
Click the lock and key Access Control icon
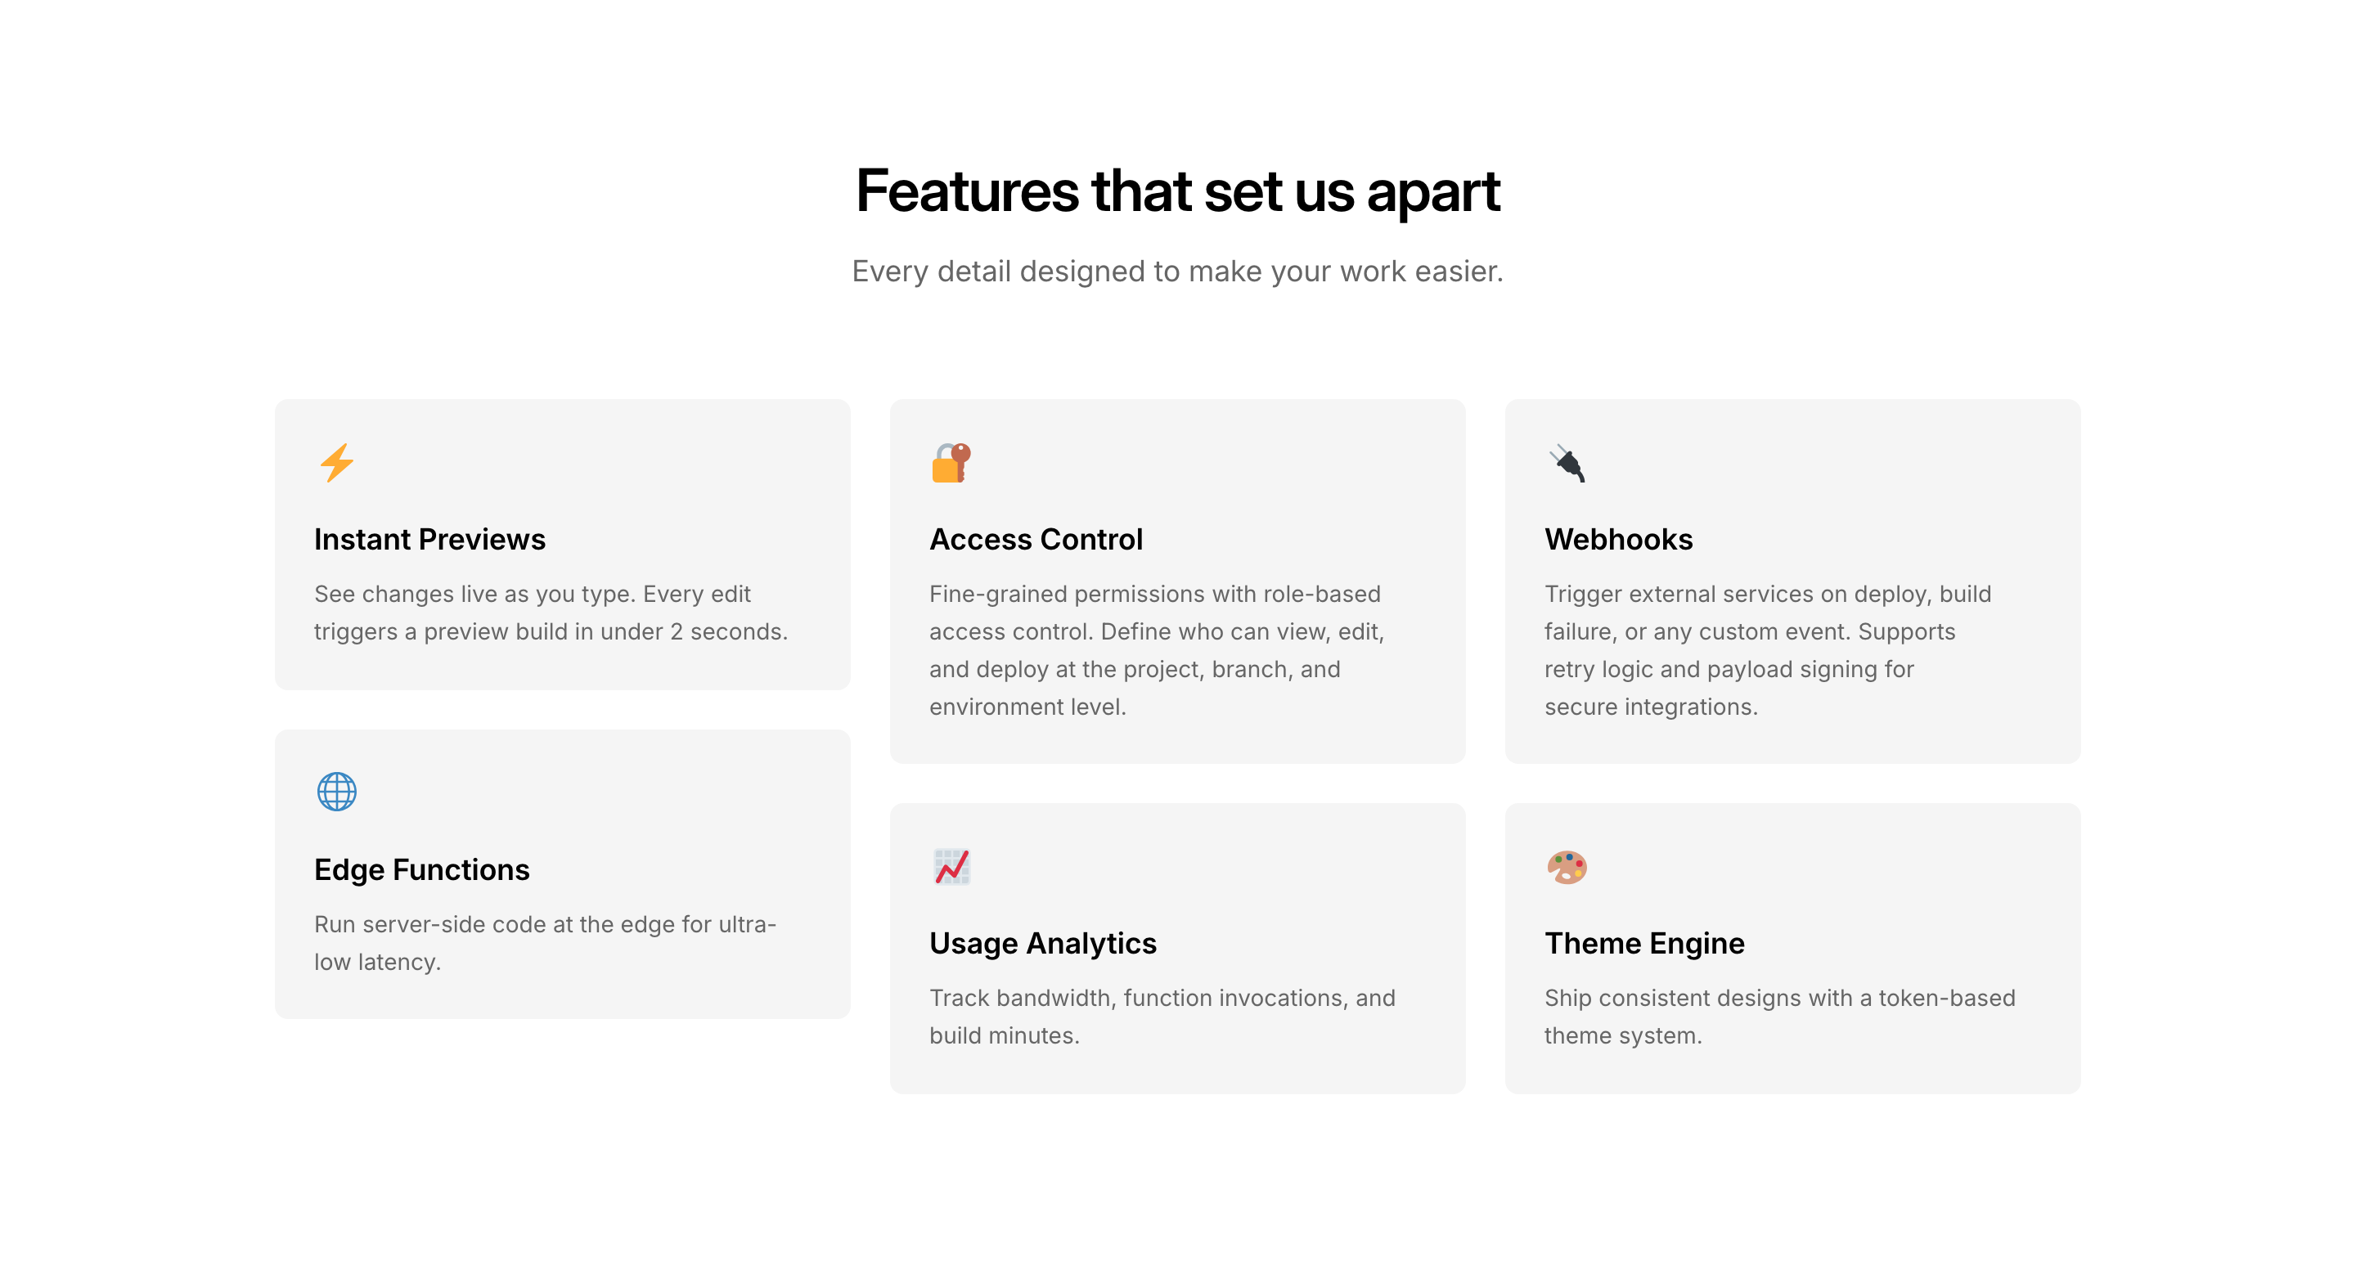951,463
